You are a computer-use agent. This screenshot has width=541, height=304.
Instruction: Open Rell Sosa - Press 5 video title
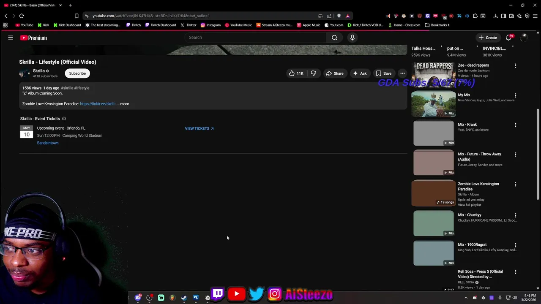(480, 274)
